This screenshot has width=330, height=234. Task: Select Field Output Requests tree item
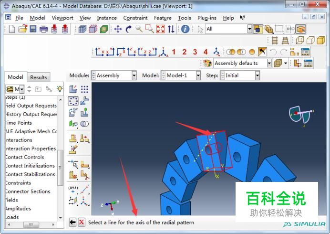(31, 106)
